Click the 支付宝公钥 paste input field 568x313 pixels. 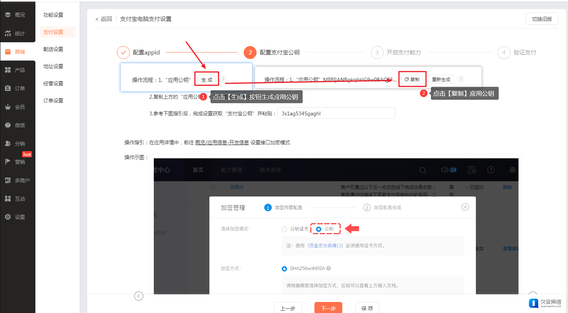336,113
